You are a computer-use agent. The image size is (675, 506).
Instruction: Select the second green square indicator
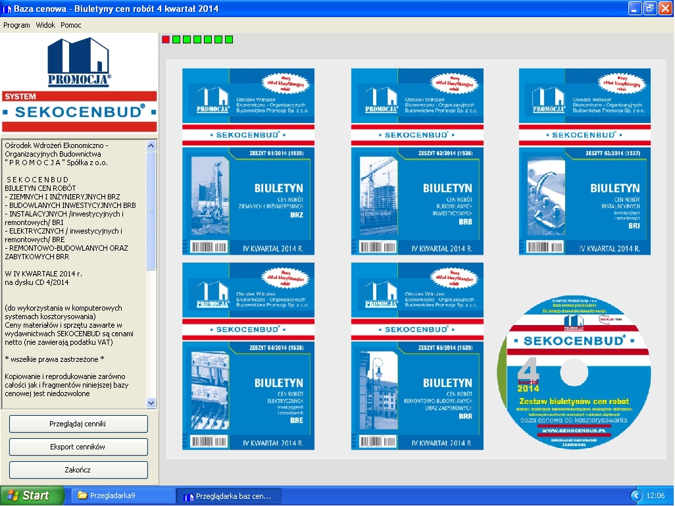coord(187,39)
